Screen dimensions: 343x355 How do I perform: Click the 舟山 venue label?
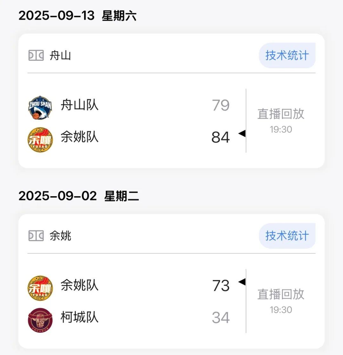click(x=60, y=56)
